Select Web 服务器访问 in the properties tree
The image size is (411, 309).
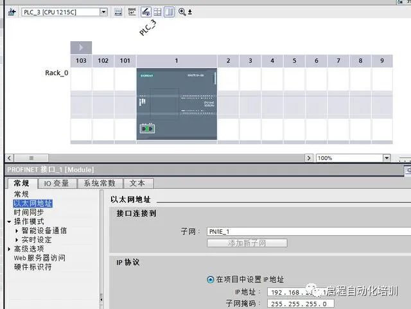[x=40, y=258]
